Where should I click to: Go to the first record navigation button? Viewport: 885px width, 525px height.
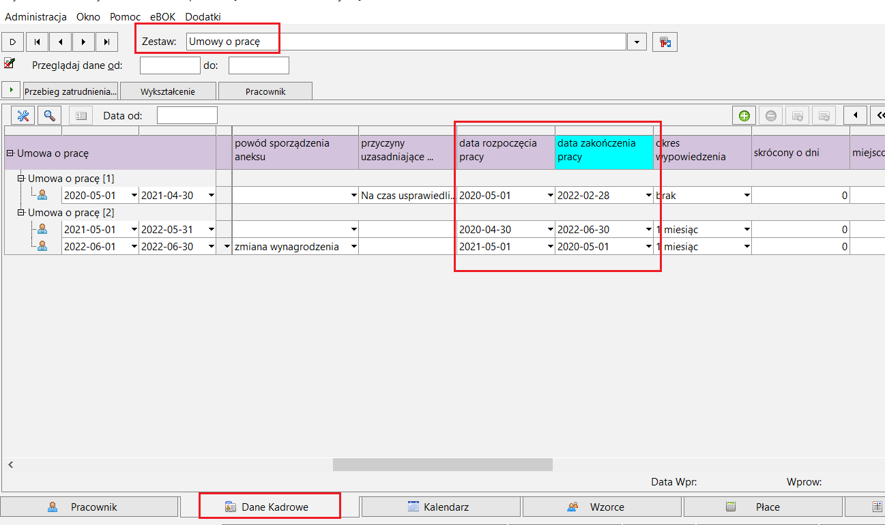[x=37, y=42]
